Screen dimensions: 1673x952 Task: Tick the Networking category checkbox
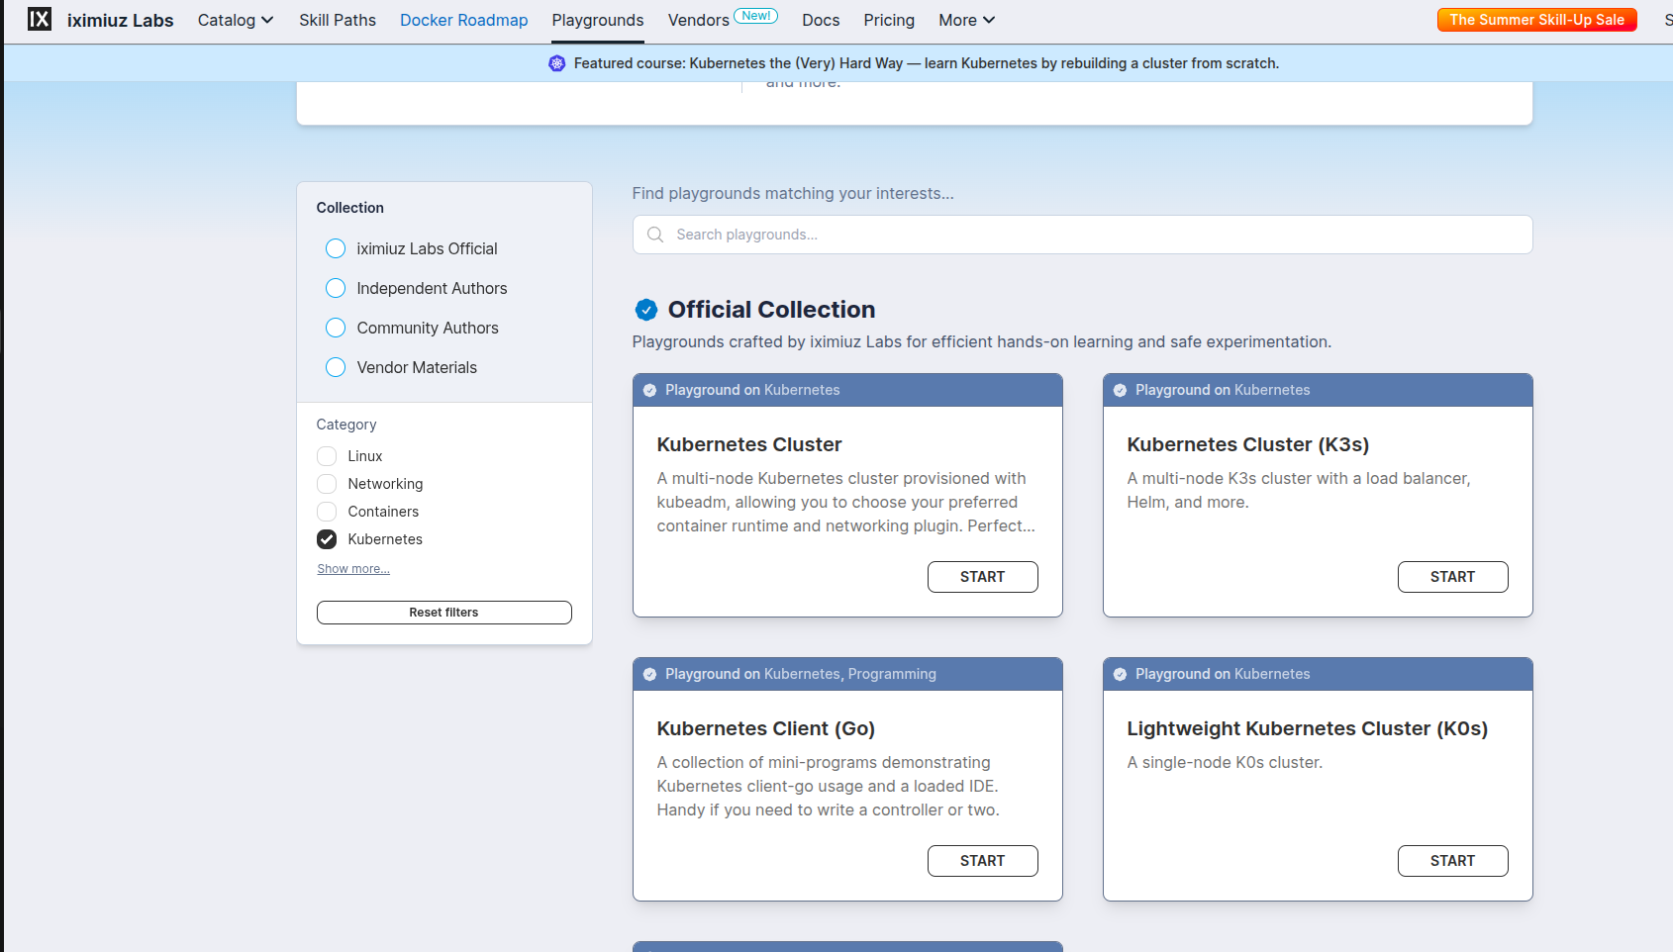pos(327,484)
